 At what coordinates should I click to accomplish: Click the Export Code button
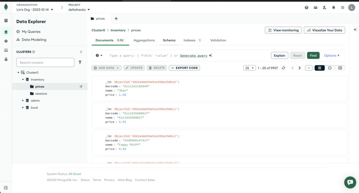[x=184, y=68]
